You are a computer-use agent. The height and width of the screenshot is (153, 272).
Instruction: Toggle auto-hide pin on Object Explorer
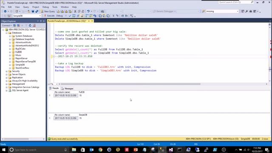pos(41,21)
